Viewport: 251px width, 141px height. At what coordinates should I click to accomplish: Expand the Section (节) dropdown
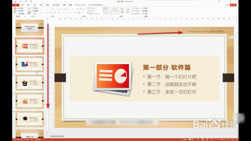(x=35, y=14)
